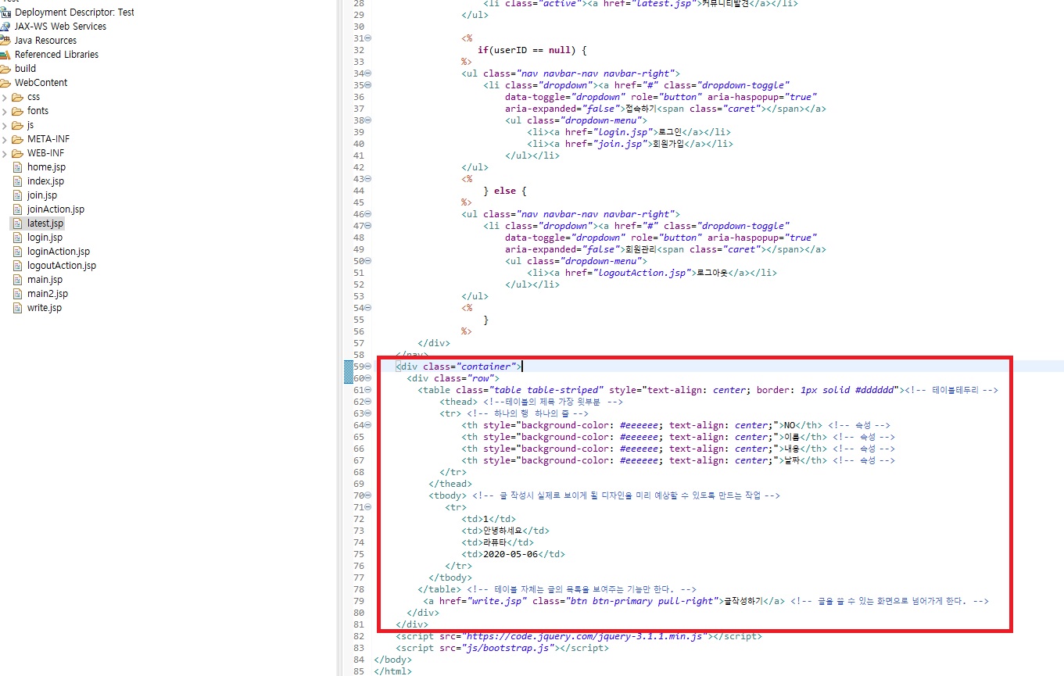Click the Deployment Descriptor: Test icon
1064x676 pixels.
click(5, 13)
